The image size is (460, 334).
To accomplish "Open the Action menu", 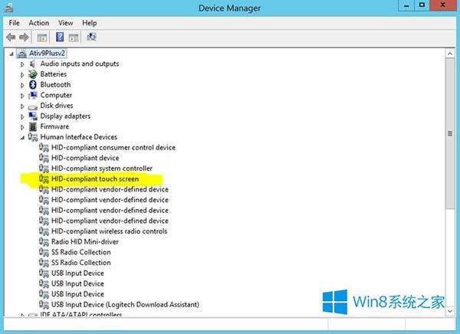I will (38, 23).
